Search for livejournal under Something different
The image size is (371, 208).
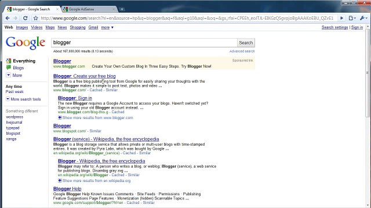(x=14, y=122)
